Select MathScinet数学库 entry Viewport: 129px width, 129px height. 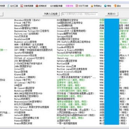click(23, 91)
